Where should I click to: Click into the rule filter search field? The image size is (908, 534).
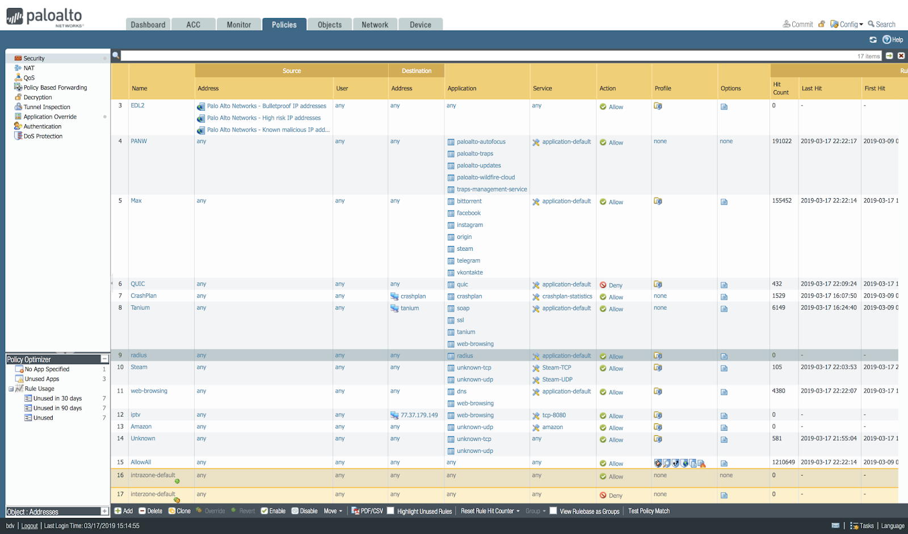488,56
